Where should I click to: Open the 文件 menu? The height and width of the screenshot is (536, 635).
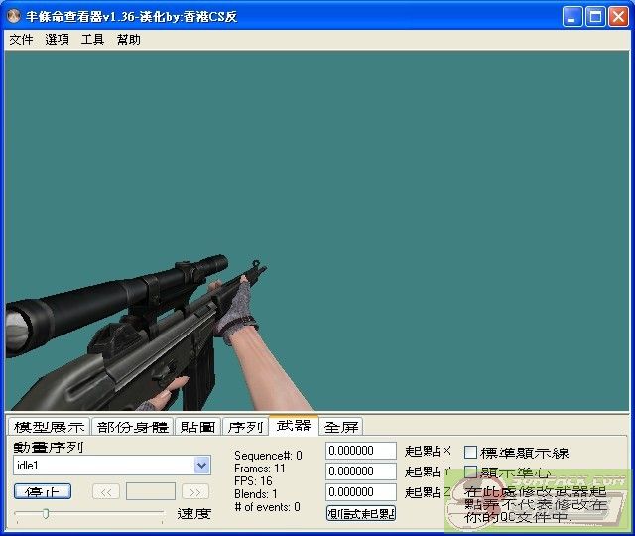pos(21,40)
